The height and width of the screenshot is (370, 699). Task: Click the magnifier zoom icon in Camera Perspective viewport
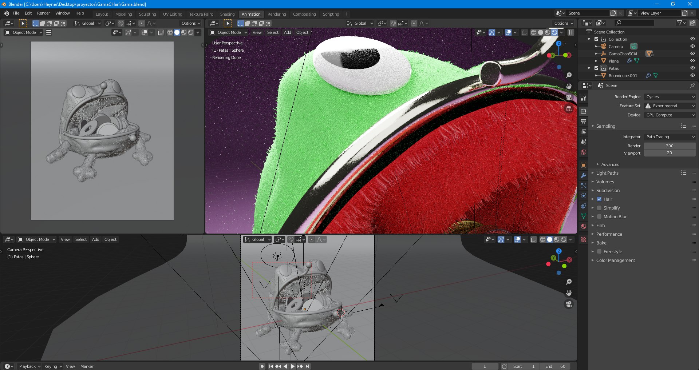coord(569,282)
